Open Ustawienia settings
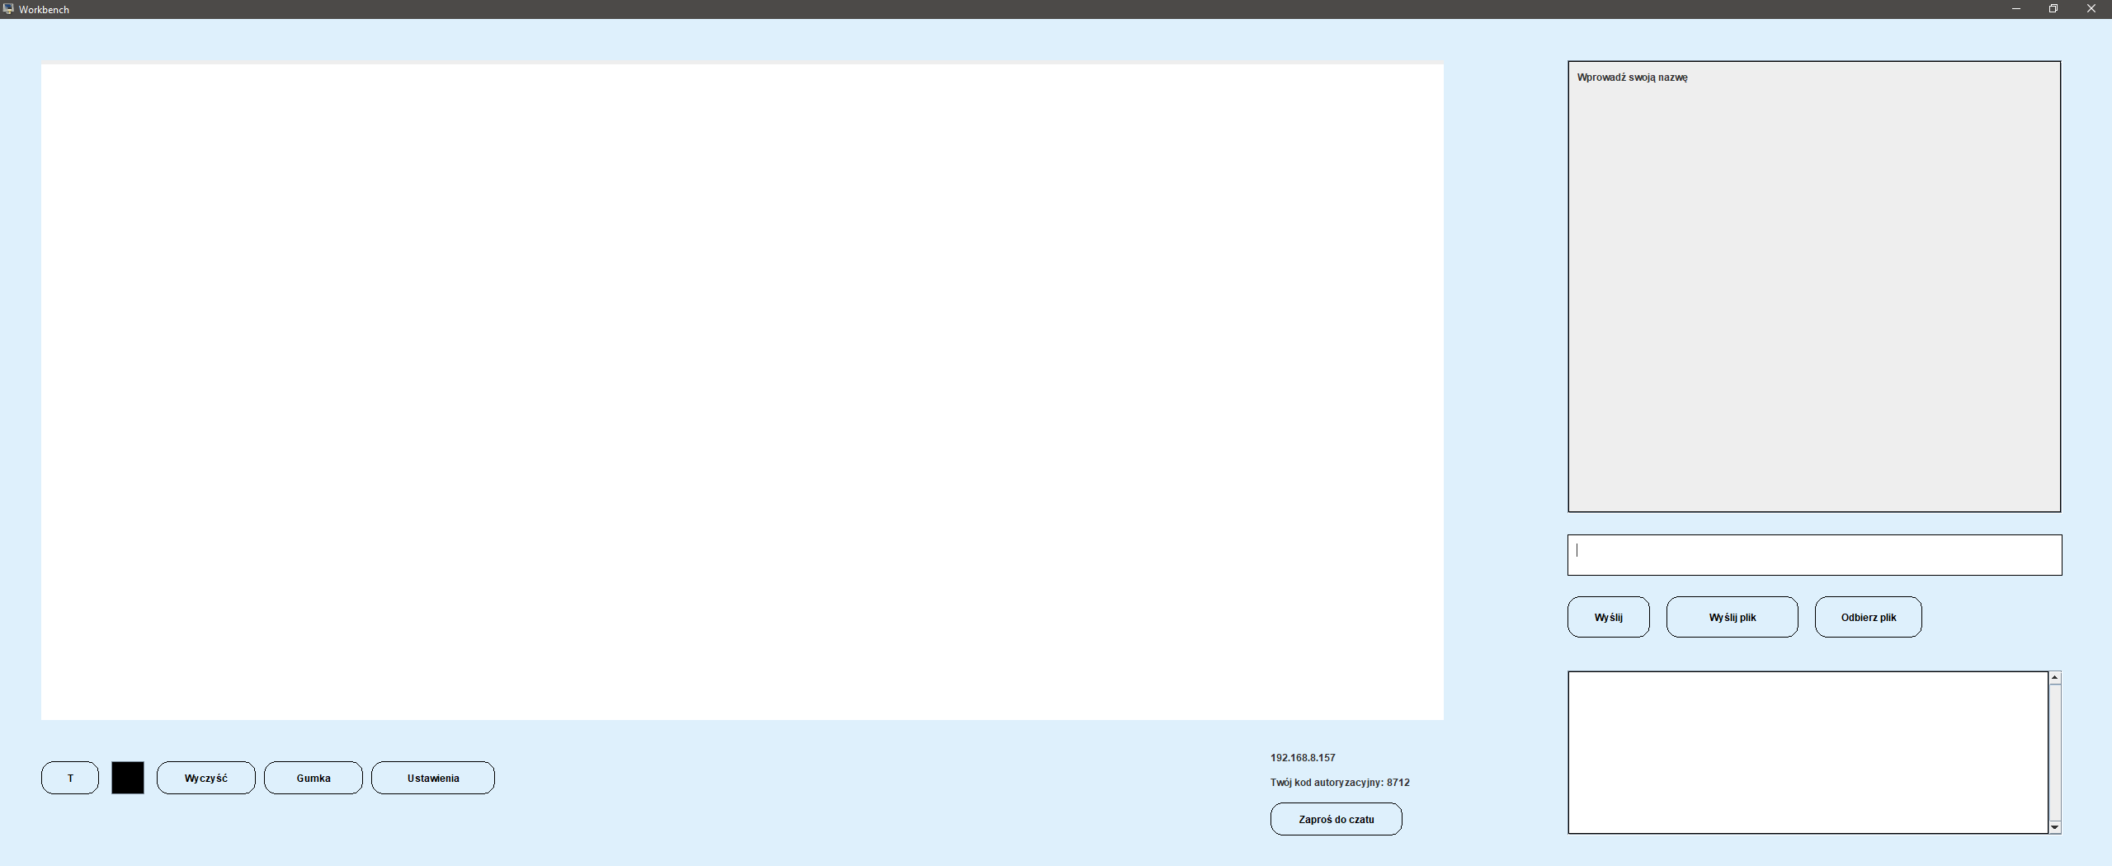2112x866 pixels. tap(433, 778)
